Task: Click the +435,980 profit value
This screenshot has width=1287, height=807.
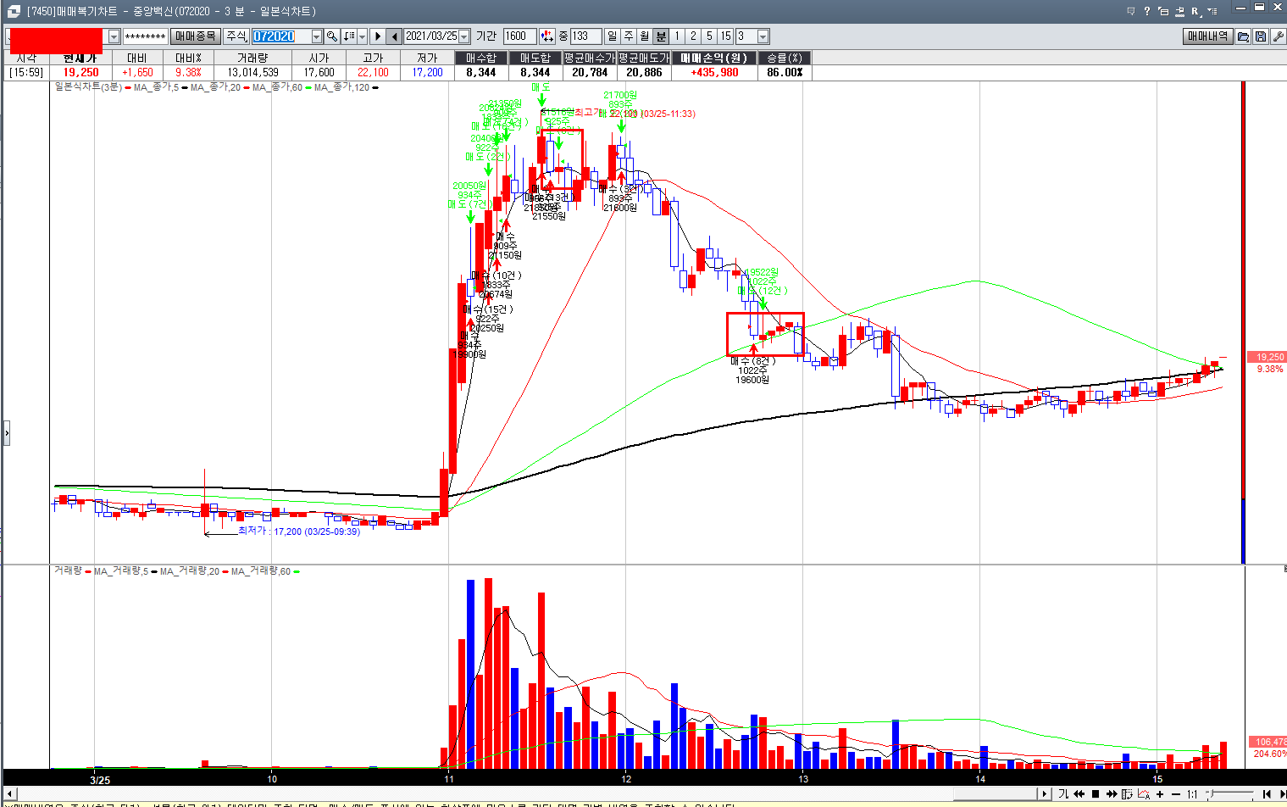Action: click(715, 72)
